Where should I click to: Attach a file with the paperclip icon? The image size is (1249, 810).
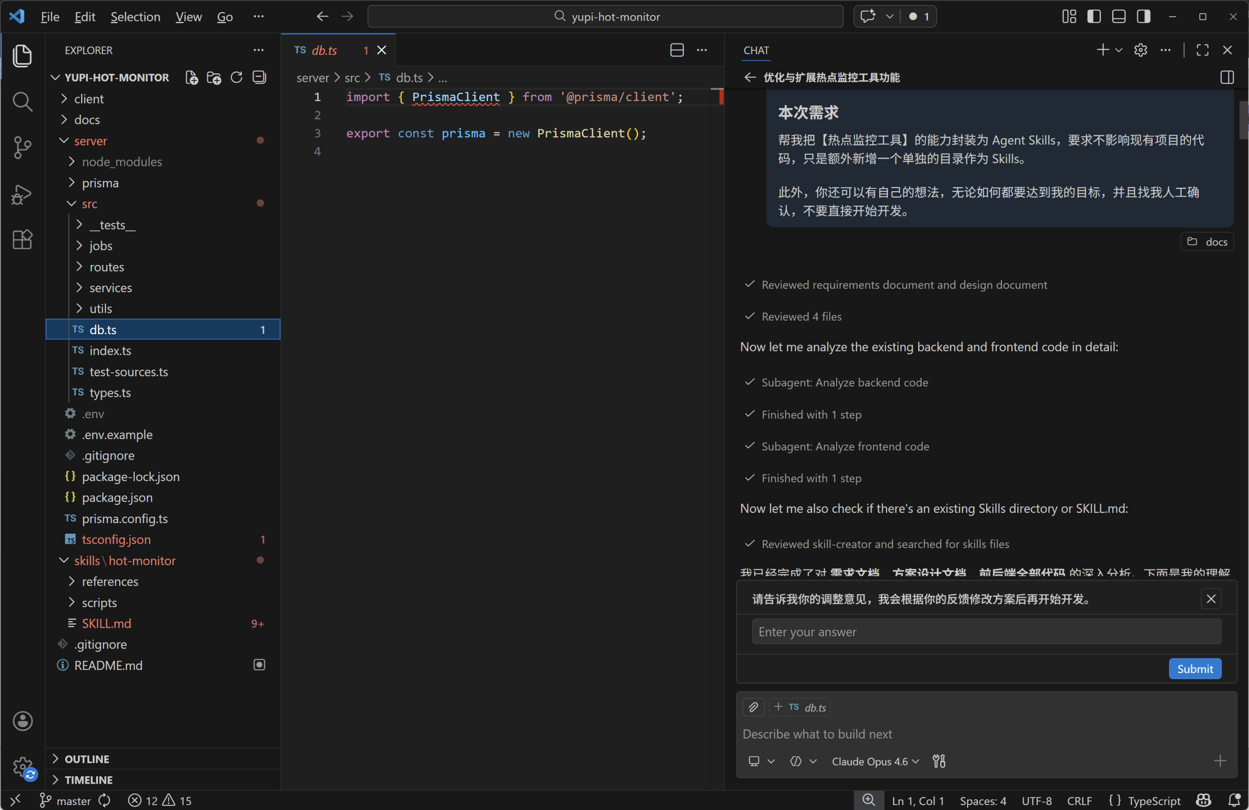click(754, 707)
